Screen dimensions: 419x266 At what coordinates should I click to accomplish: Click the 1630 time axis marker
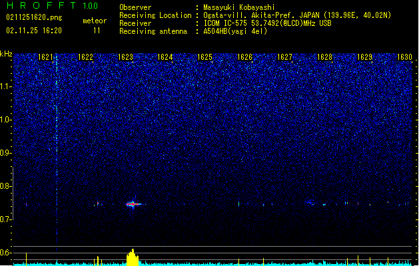tap(404, 57)
